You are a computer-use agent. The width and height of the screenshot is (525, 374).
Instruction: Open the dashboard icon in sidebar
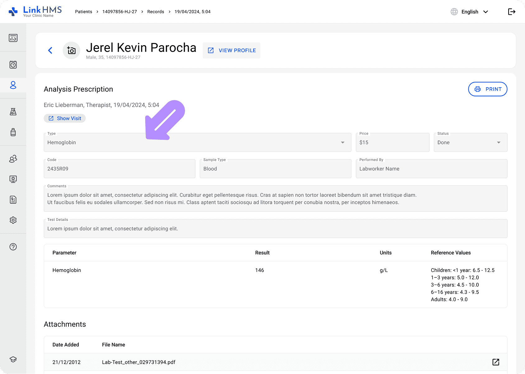[13, 38]
